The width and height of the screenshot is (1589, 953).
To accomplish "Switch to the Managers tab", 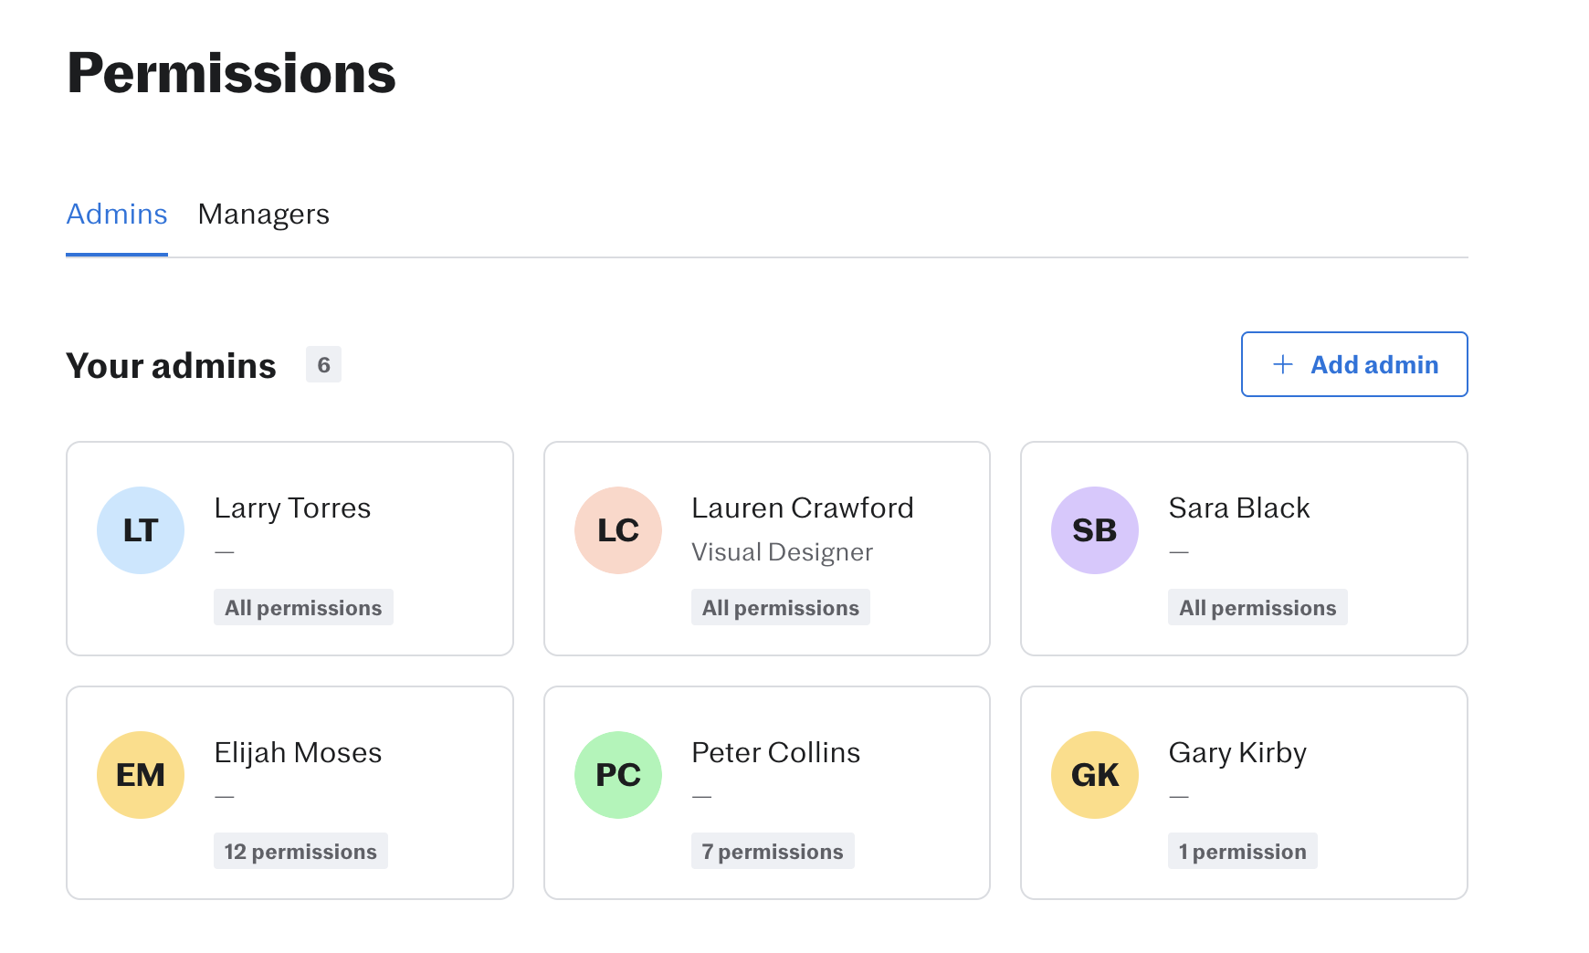I will [263, 215].
